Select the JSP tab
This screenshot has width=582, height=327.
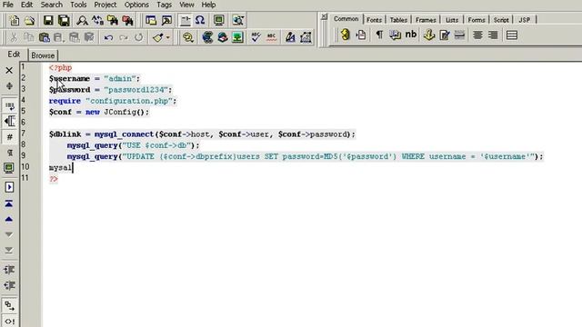524,20
